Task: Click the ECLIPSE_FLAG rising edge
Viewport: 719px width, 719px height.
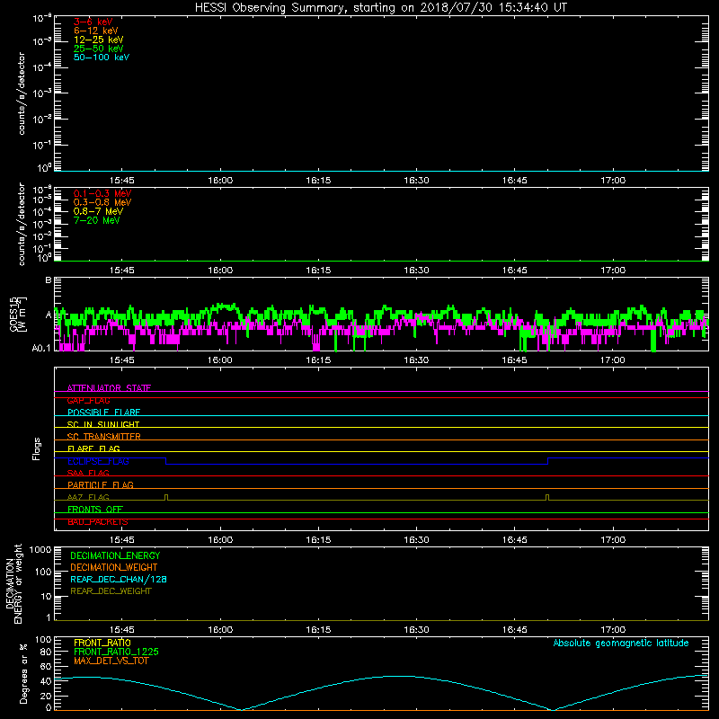Action: pos(548,461)
